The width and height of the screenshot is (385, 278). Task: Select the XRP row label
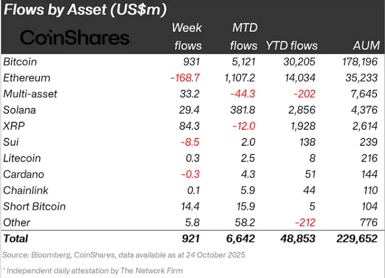pyautogui.click(x=14, y=126)
